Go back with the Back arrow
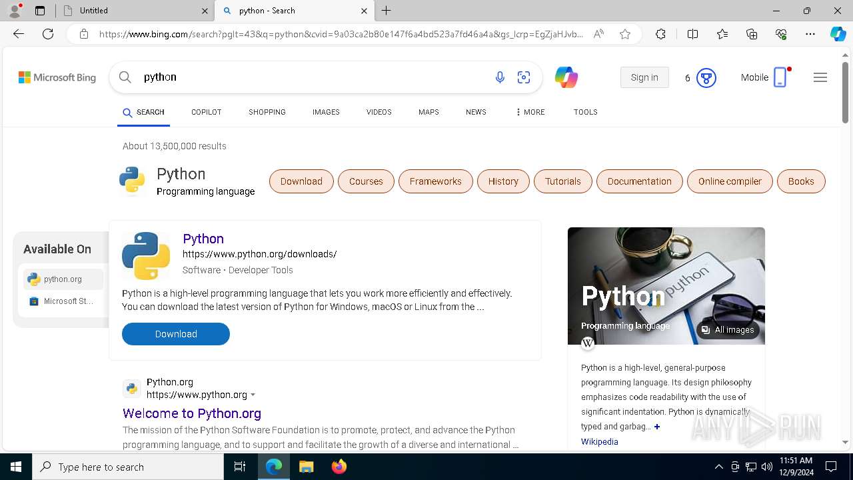The width and height of the screenshot is (853, 480). tap(19, 34)
